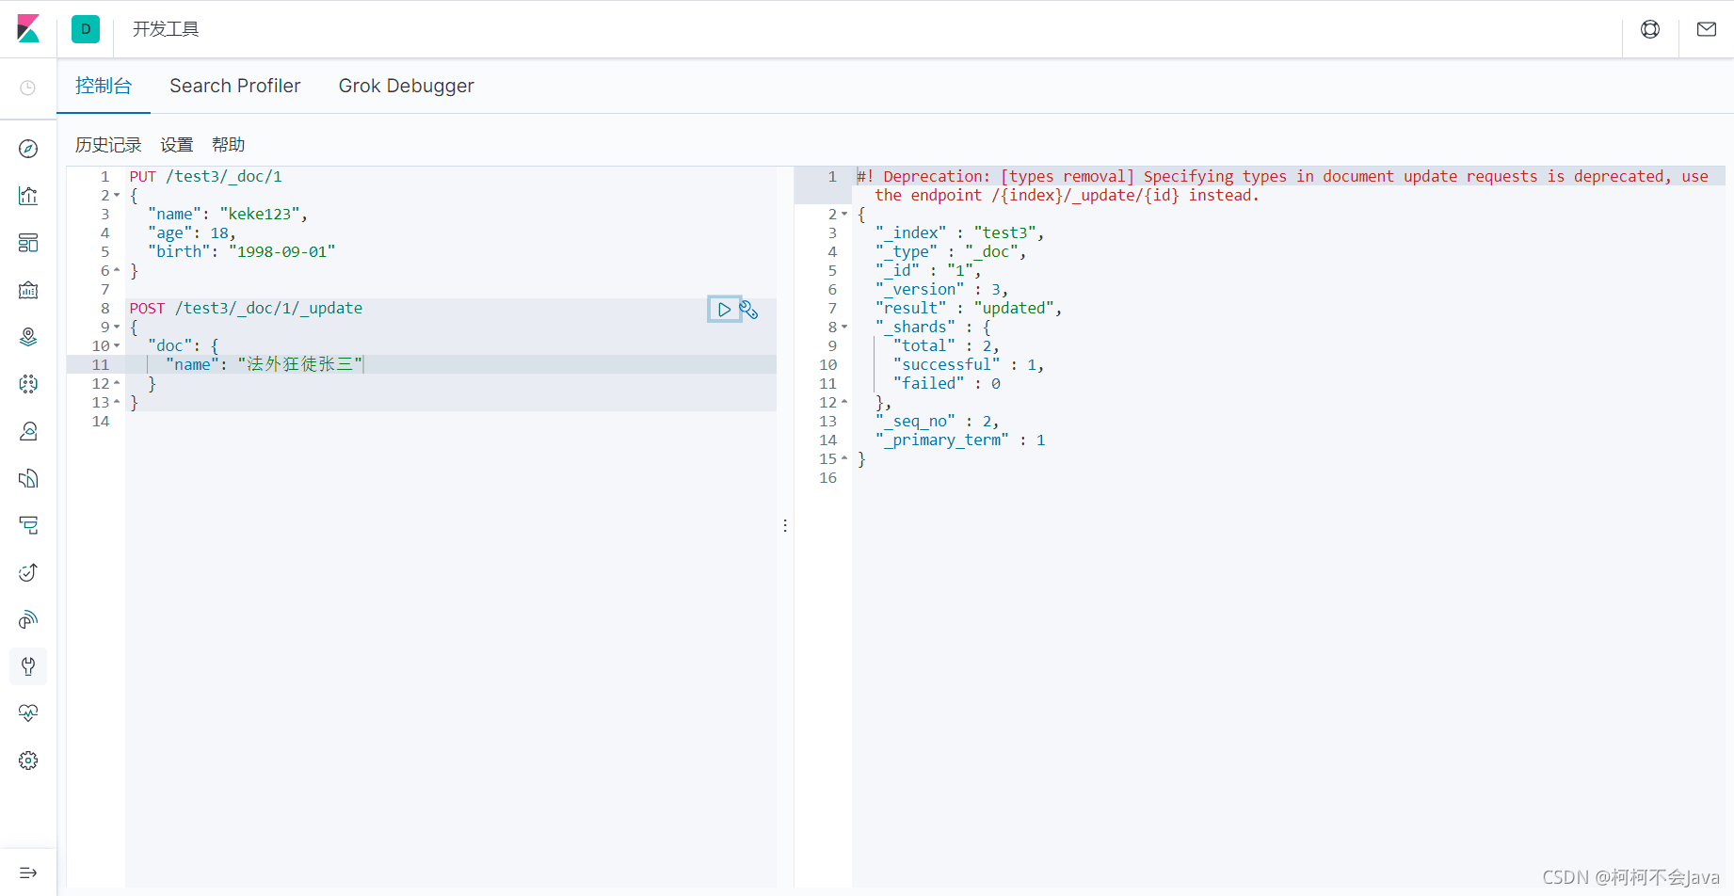This screenshot has width=1734, height=896.
Task: Open 帮助 help
Action: pyautogui.click(x=229, y=145)
